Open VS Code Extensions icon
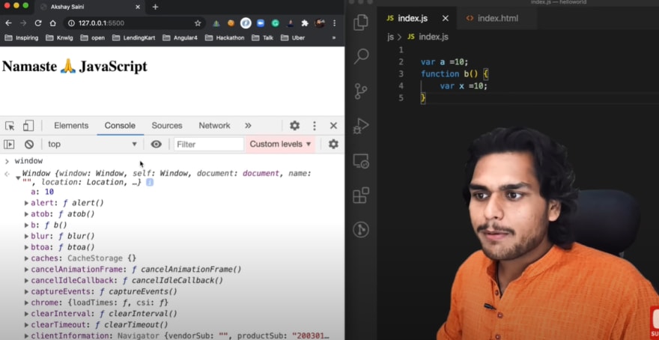The image size is (659, 340). tap(361, 195)
